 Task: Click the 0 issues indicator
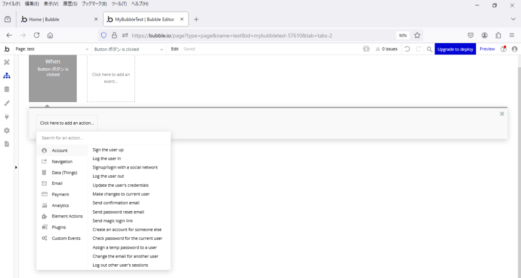click(x=387, y=49)
